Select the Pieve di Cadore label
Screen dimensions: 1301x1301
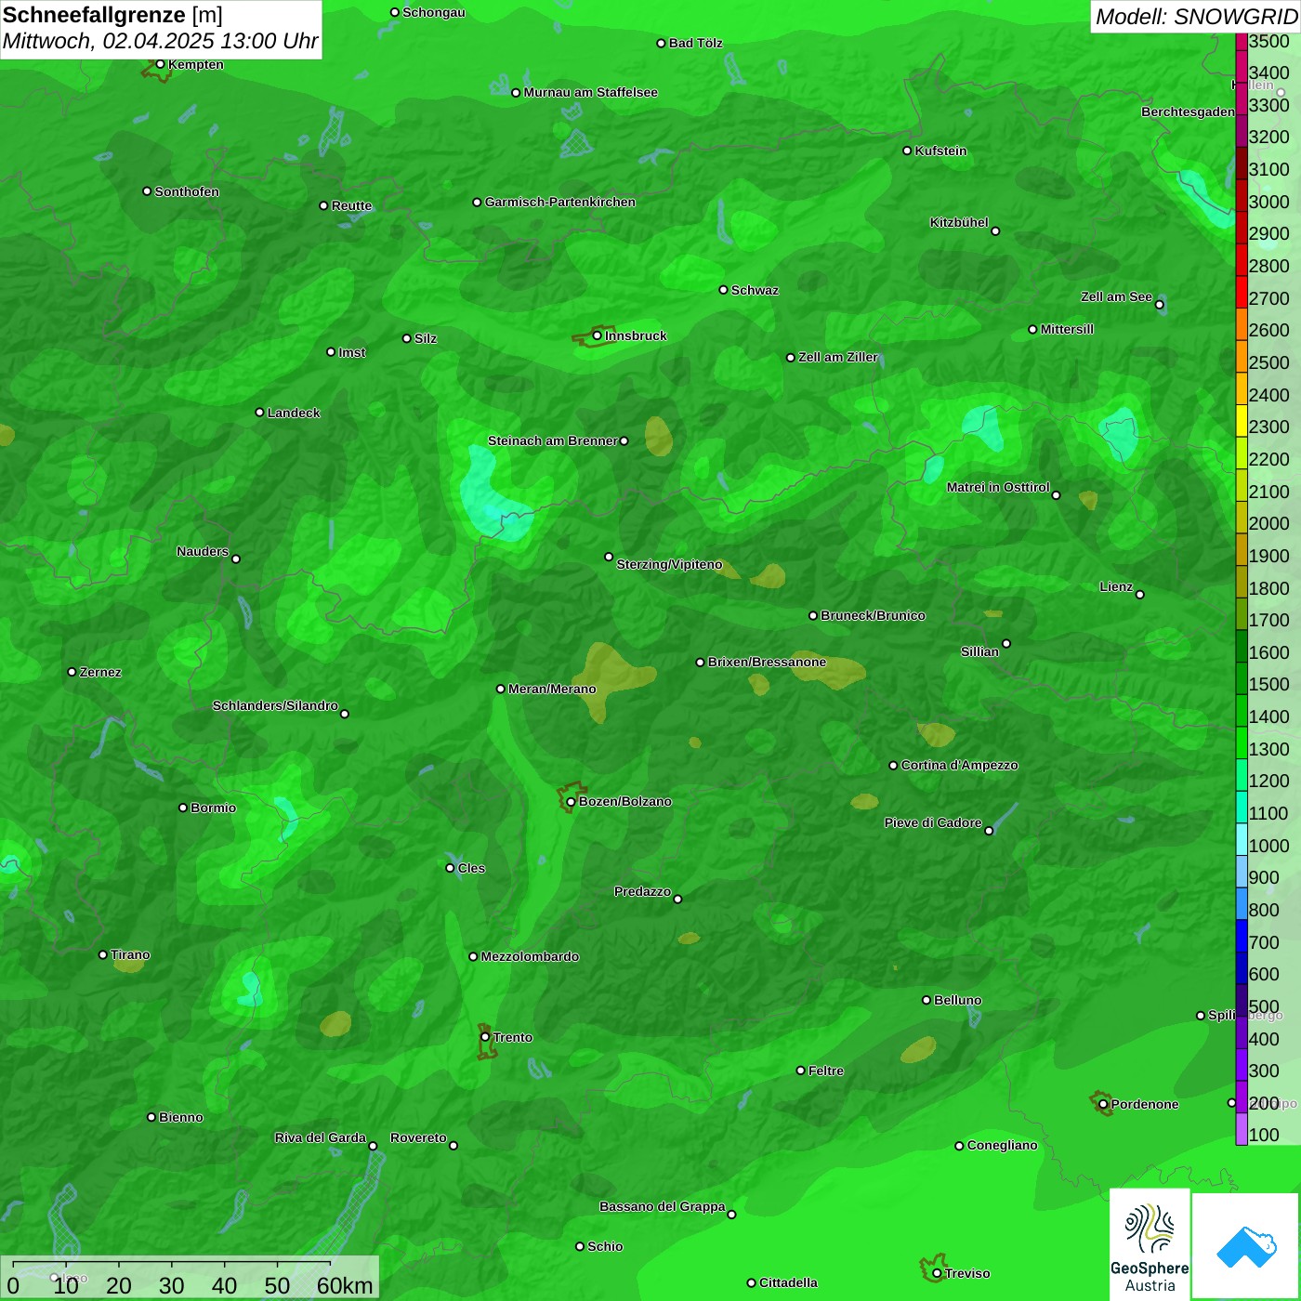click(933, 822)
